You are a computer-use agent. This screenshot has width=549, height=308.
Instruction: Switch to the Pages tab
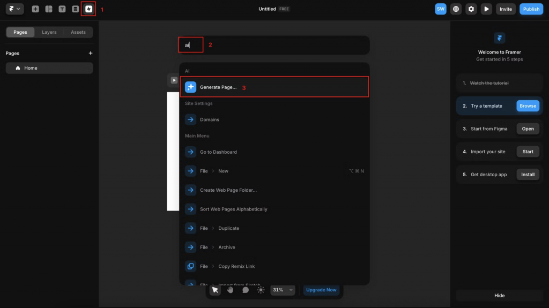tap(20, 32)
